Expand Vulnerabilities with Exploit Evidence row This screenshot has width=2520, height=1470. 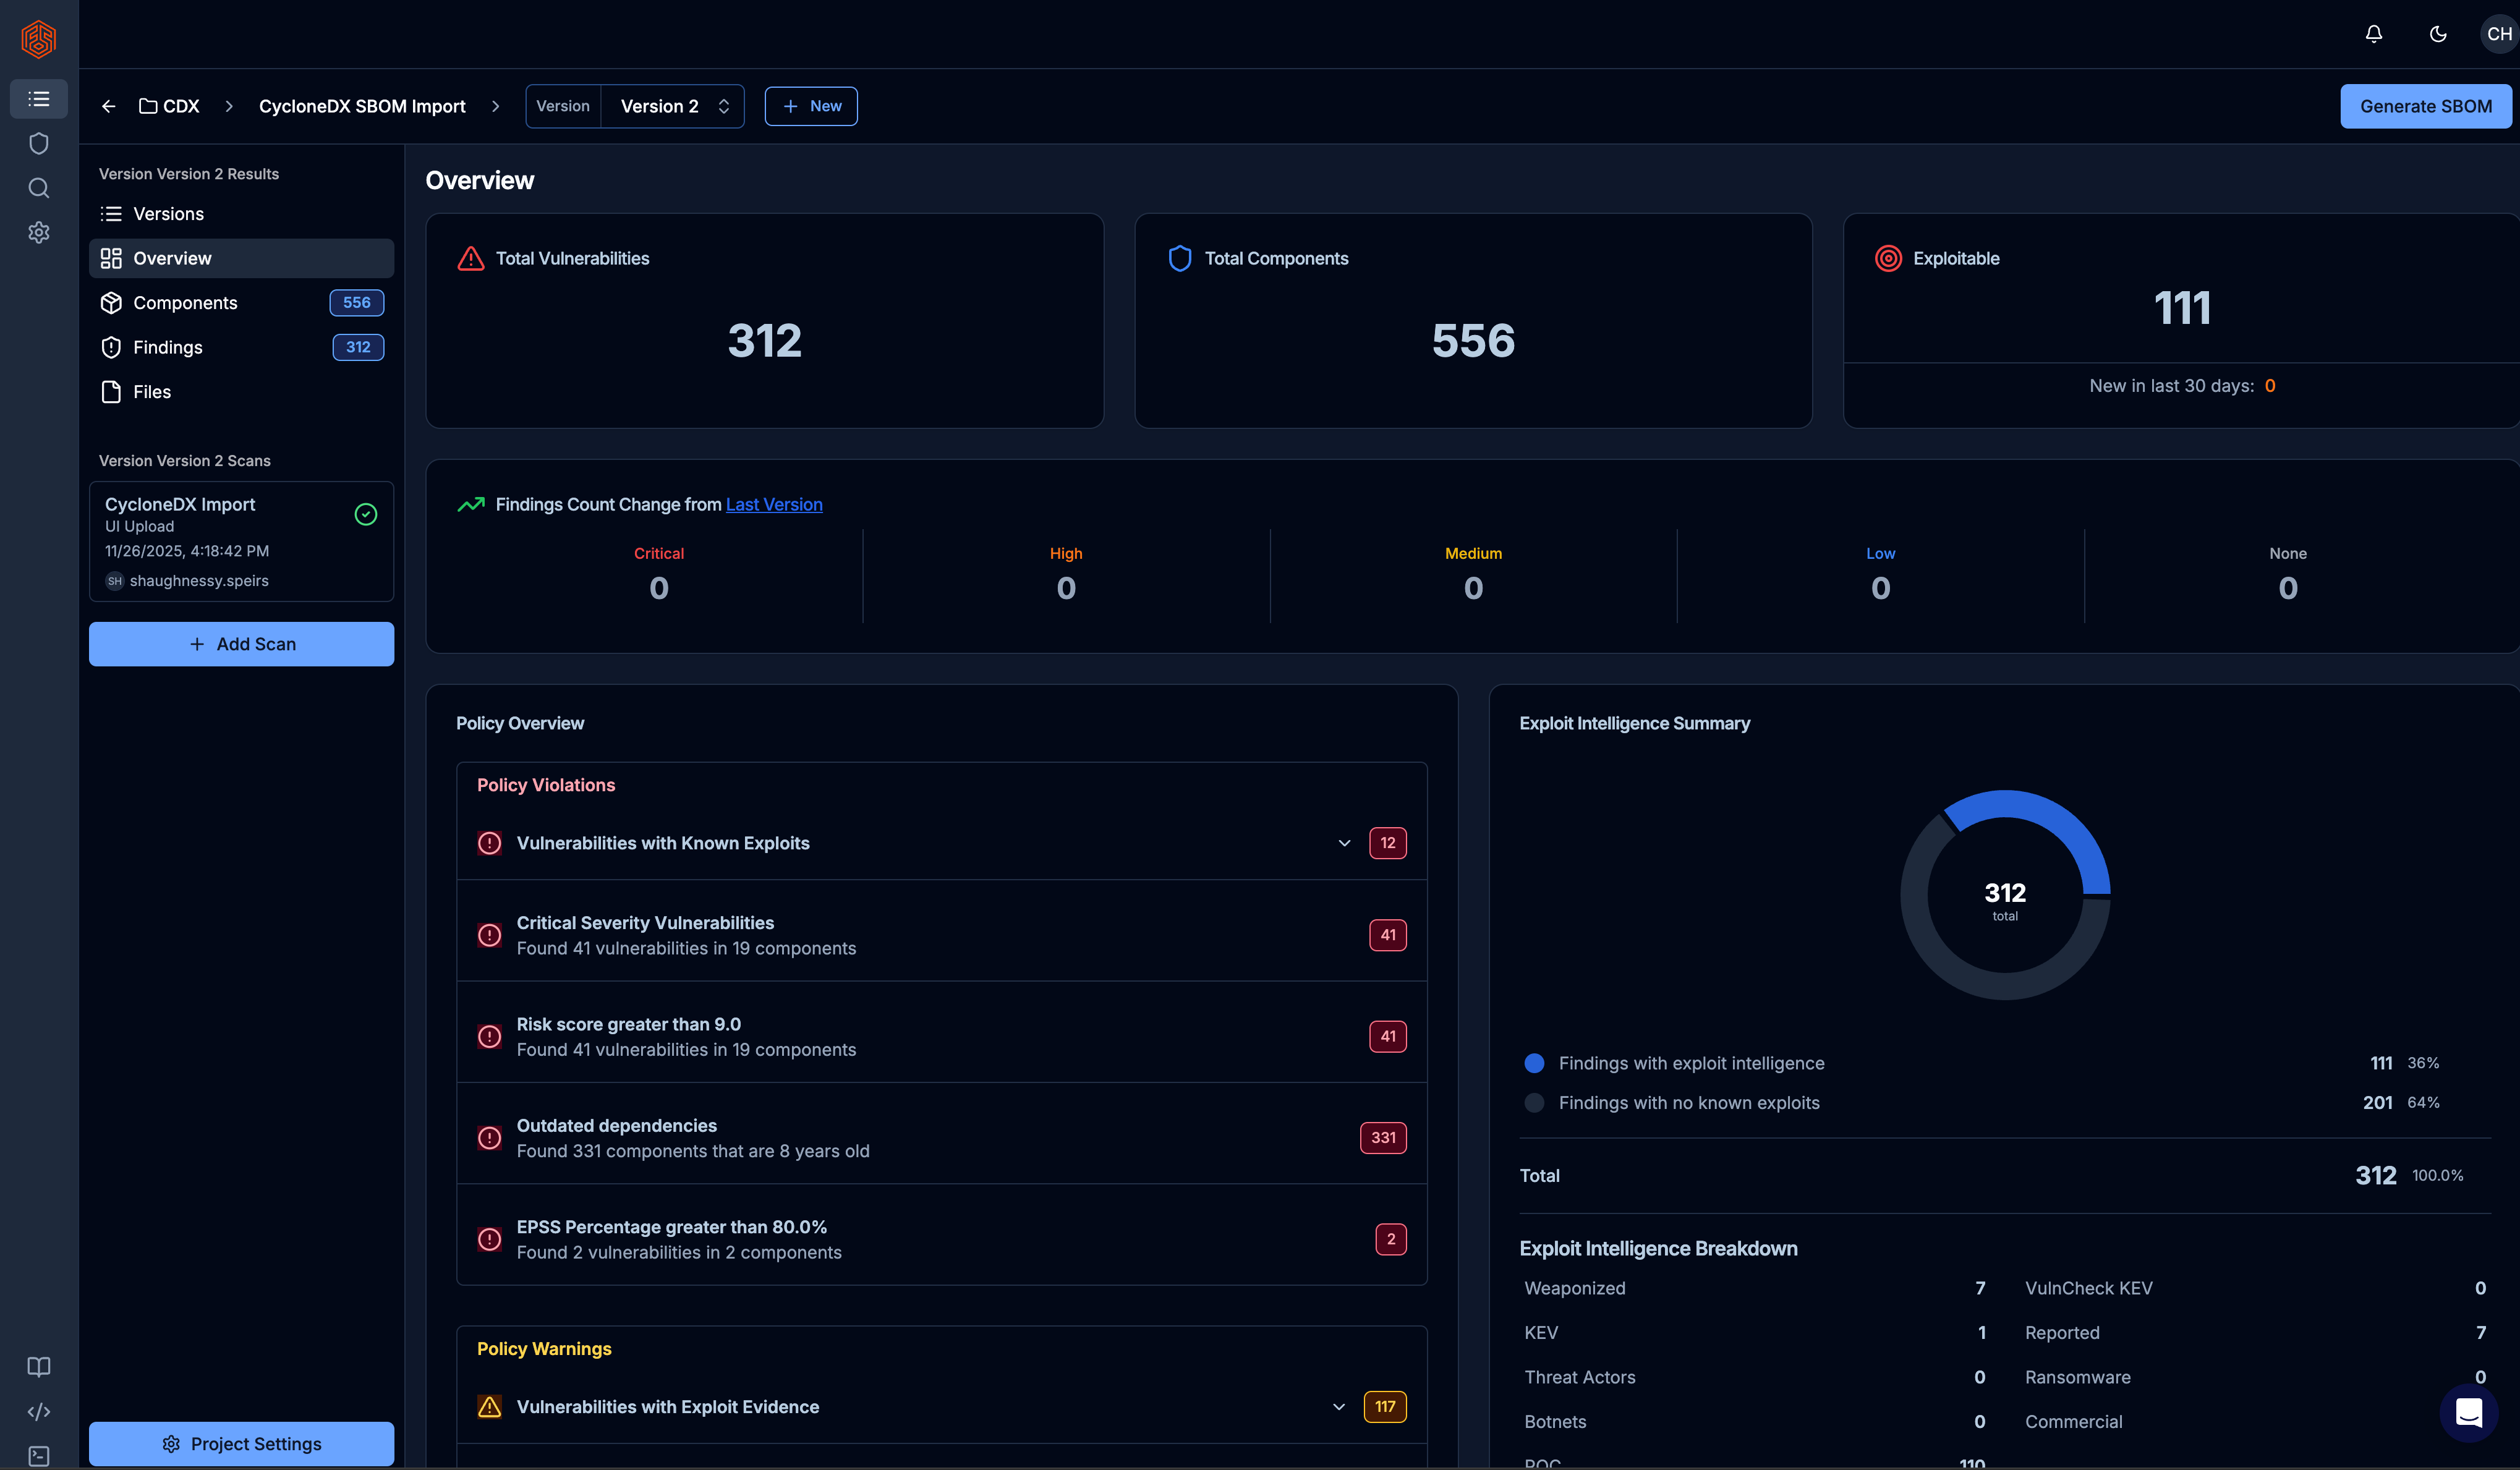[1338, 1407]
